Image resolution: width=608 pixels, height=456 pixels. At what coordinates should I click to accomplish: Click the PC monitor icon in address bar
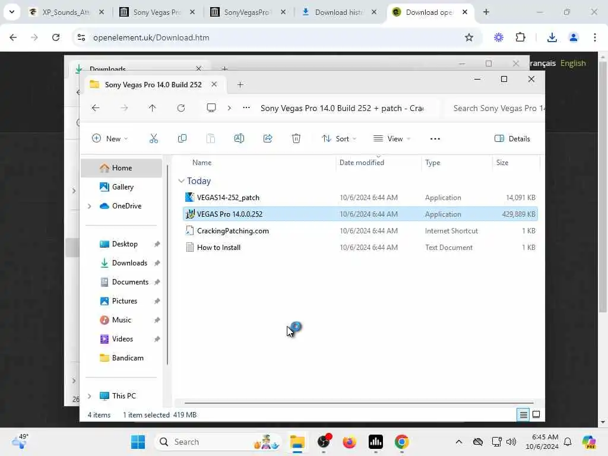click(x=211, y=108)
